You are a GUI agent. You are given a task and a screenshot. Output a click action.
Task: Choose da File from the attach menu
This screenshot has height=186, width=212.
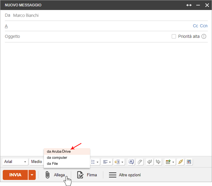(x=67, y=164)
